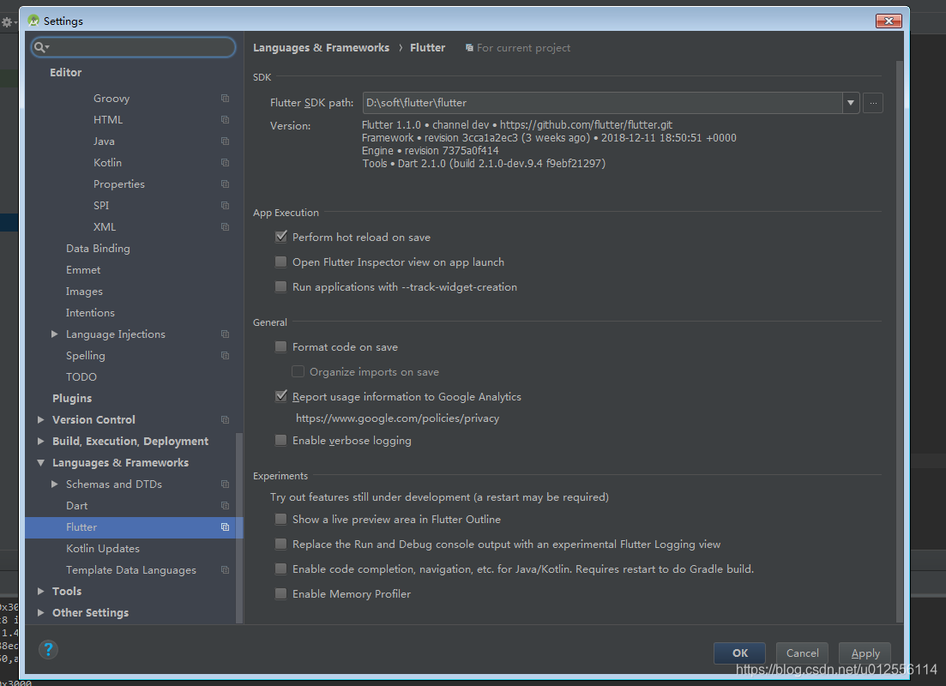
Task: Click the settings tree vertical scrollbar
Action: (x=239, y=528)
